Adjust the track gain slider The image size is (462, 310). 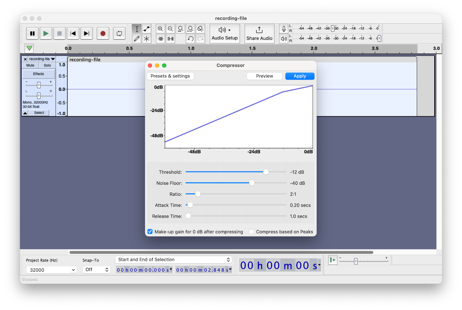pos(39,85)
